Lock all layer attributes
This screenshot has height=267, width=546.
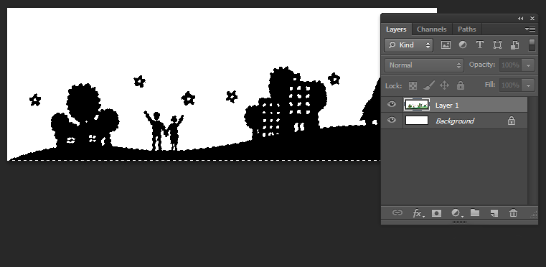[x=461, y=85]
